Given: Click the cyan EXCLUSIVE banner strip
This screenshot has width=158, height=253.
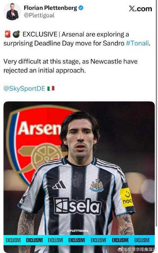Looking at the screenshot, I should click(x=79, y=240).
